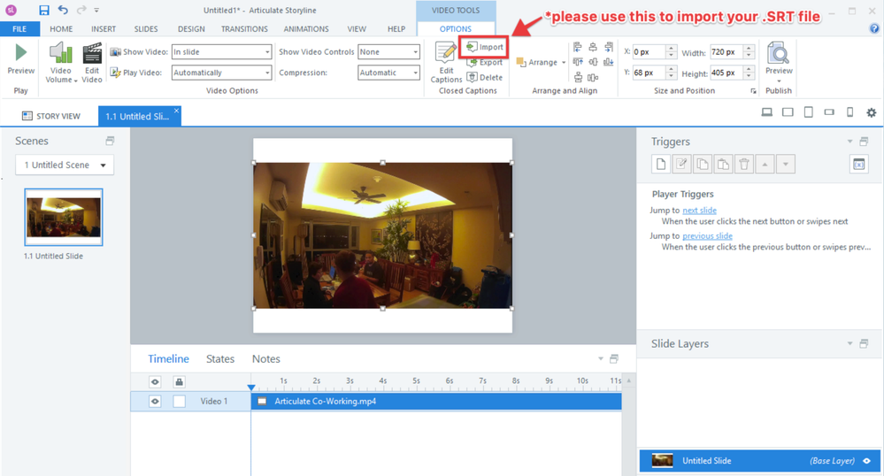Delete the selected trigger

(x=744, y=164)
